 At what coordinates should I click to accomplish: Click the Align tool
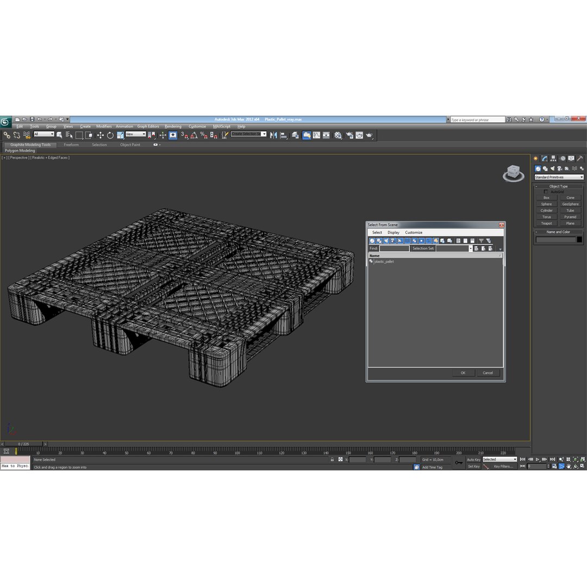click(284, 135)
